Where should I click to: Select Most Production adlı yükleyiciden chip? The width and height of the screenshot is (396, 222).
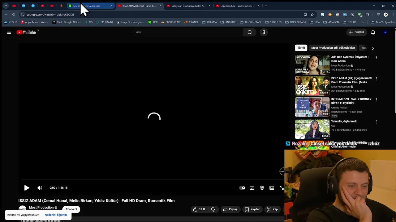[333, 48]
